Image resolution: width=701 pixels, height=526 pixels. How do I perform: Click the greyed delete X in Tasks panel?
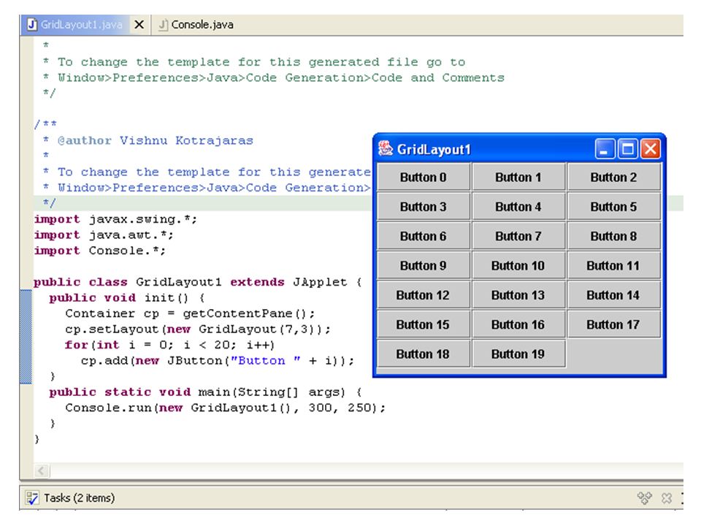click(x=667, y=498)
